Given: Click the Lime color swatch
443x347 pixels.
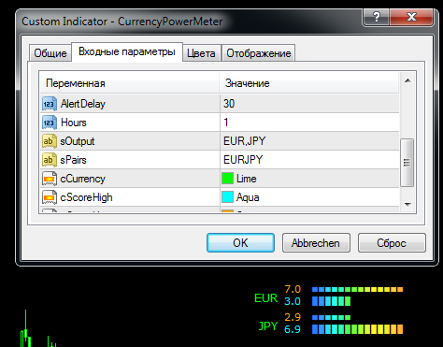Looking at the screenshot, I should tap(227, 179).
